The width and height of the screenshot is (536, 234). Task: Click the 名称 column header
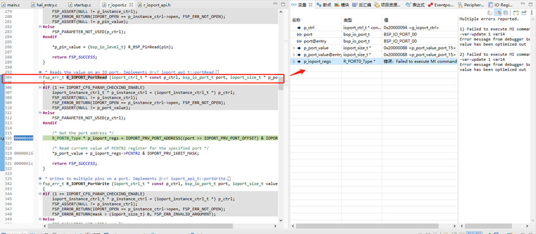pos(316,20)
